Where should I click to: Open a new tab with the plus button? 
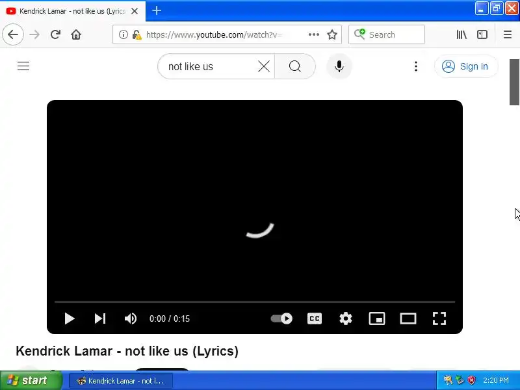pos(157,10)
